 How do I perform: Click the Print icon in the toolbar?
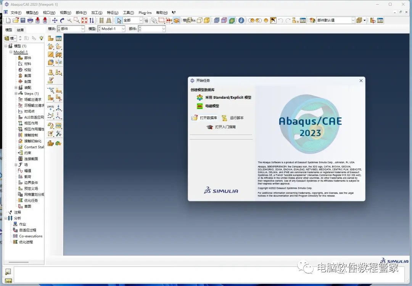pyautogui.click(x=30, y=20)
